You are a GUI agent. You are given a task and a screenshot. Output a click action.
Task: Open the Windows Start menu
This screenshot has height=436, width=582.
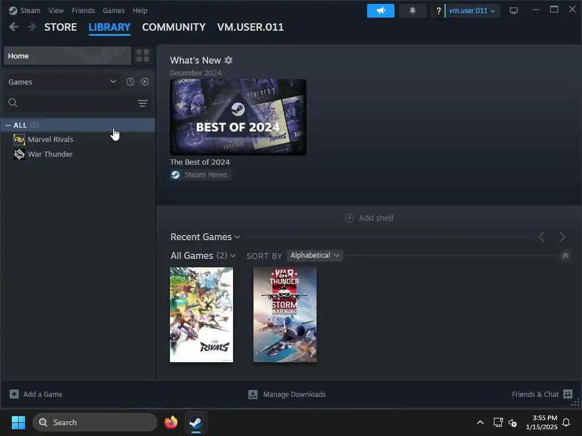18,422
